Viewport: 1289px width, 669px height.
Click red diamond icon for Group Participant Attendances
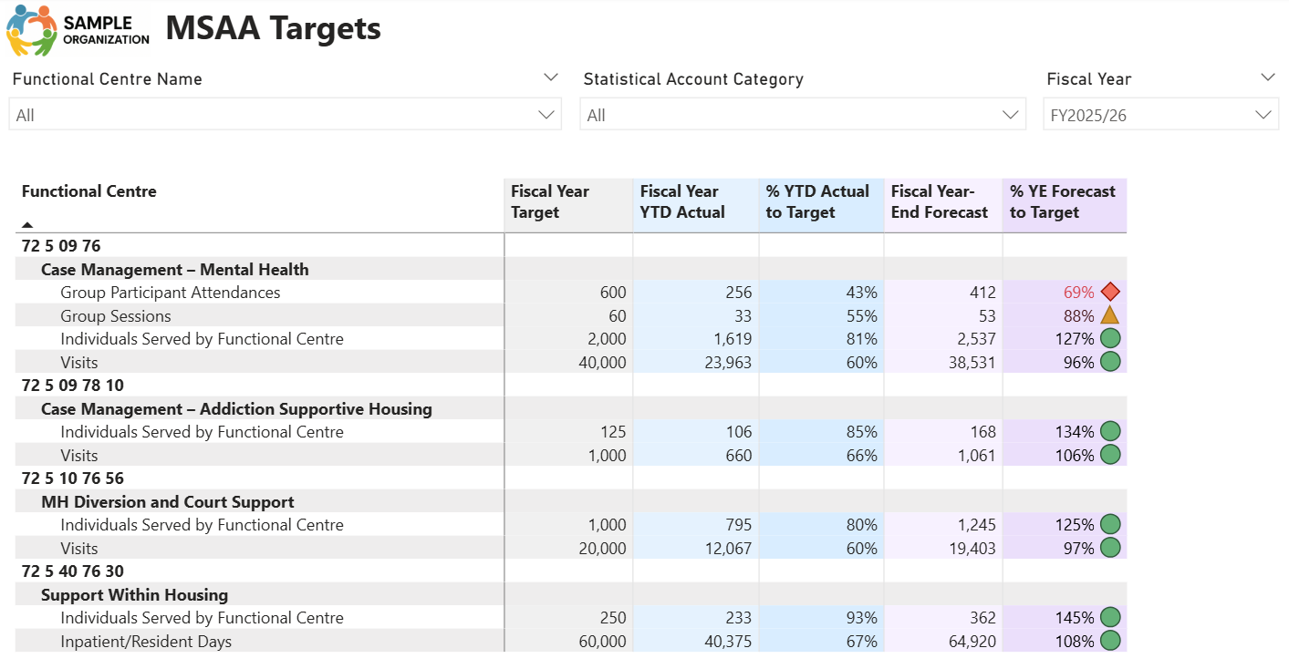(x=1109, y=293)
